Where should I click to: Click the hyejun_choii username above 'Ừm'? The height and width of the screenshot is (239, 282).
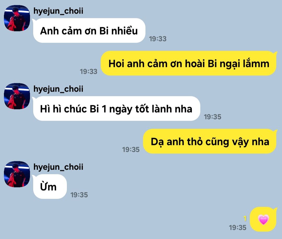tap(58, 167)
